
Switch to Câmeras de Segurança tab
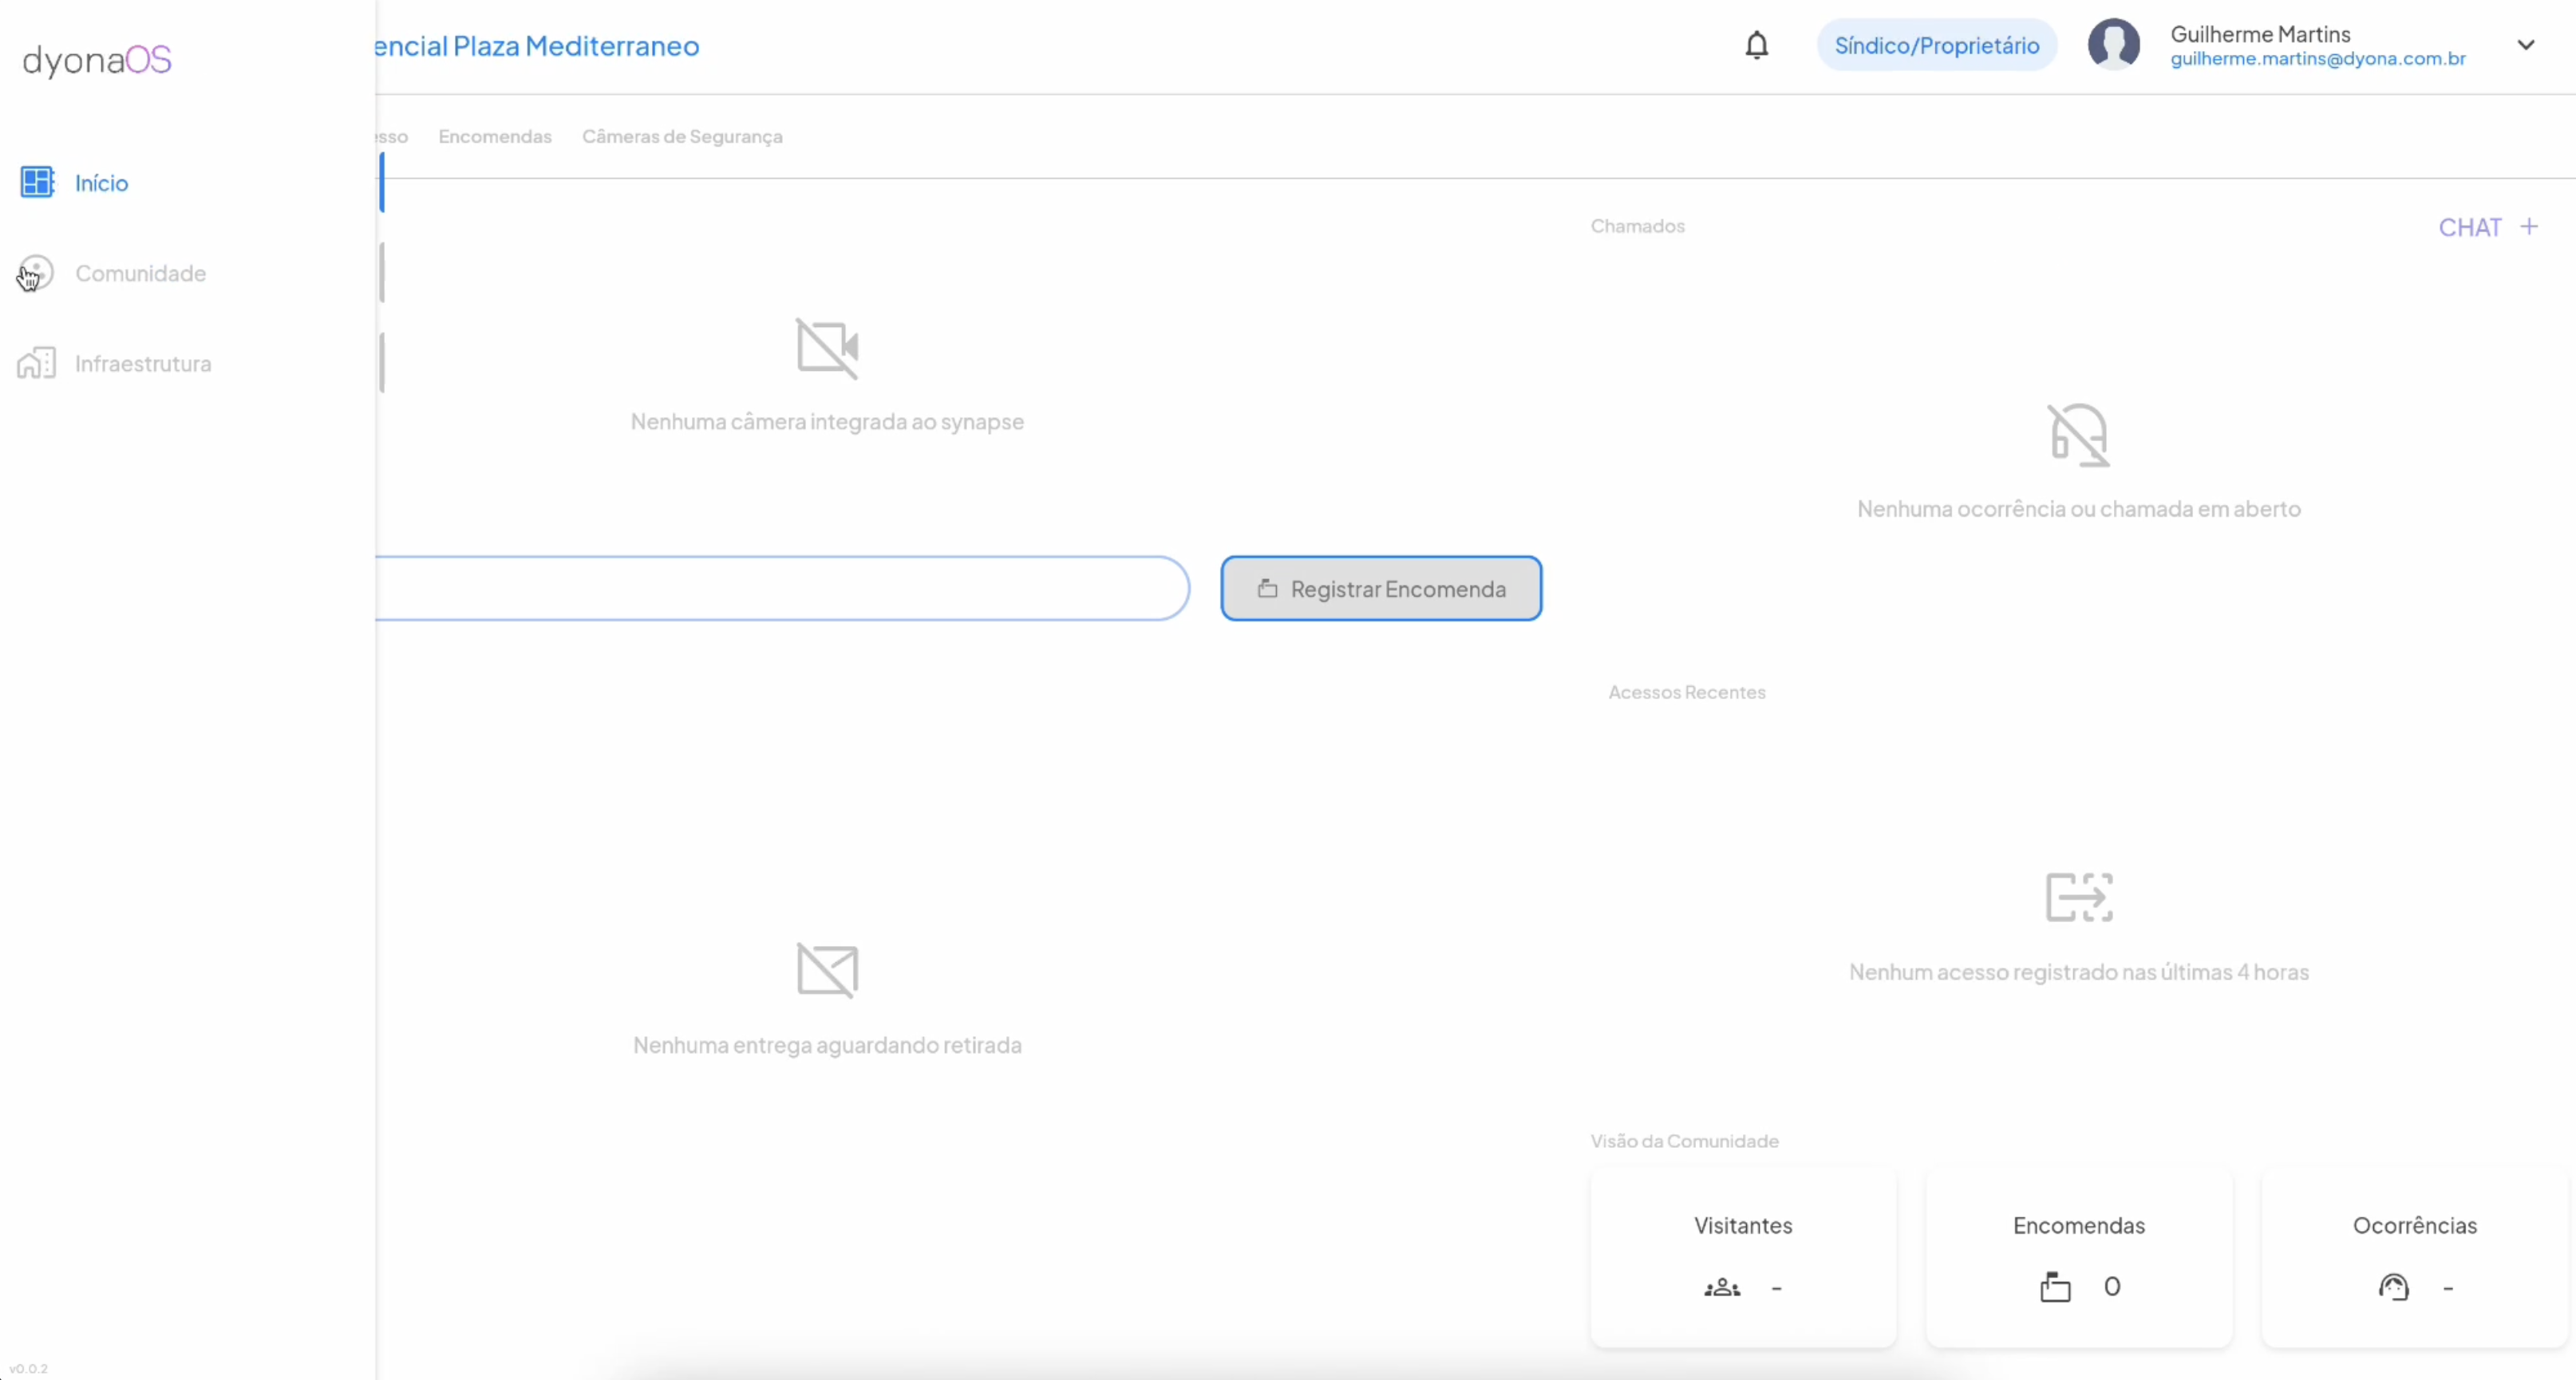pyautogui.click(x=682, y=137)
